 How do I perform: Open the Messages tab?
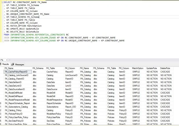tap(18, 64)
